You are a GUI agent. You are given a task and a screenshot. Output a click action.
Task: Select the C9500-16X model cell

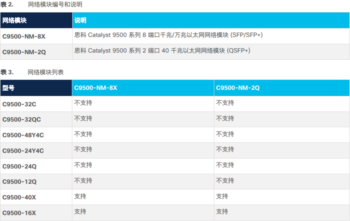pos(36,213)
